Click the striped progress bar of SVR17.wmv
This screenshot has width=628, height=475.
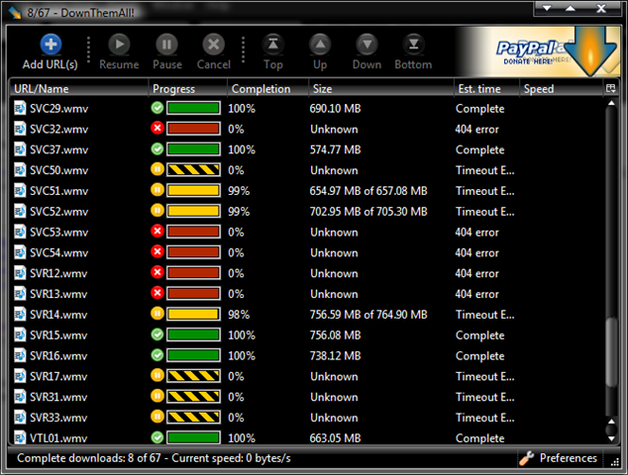(x=193, y=376)
